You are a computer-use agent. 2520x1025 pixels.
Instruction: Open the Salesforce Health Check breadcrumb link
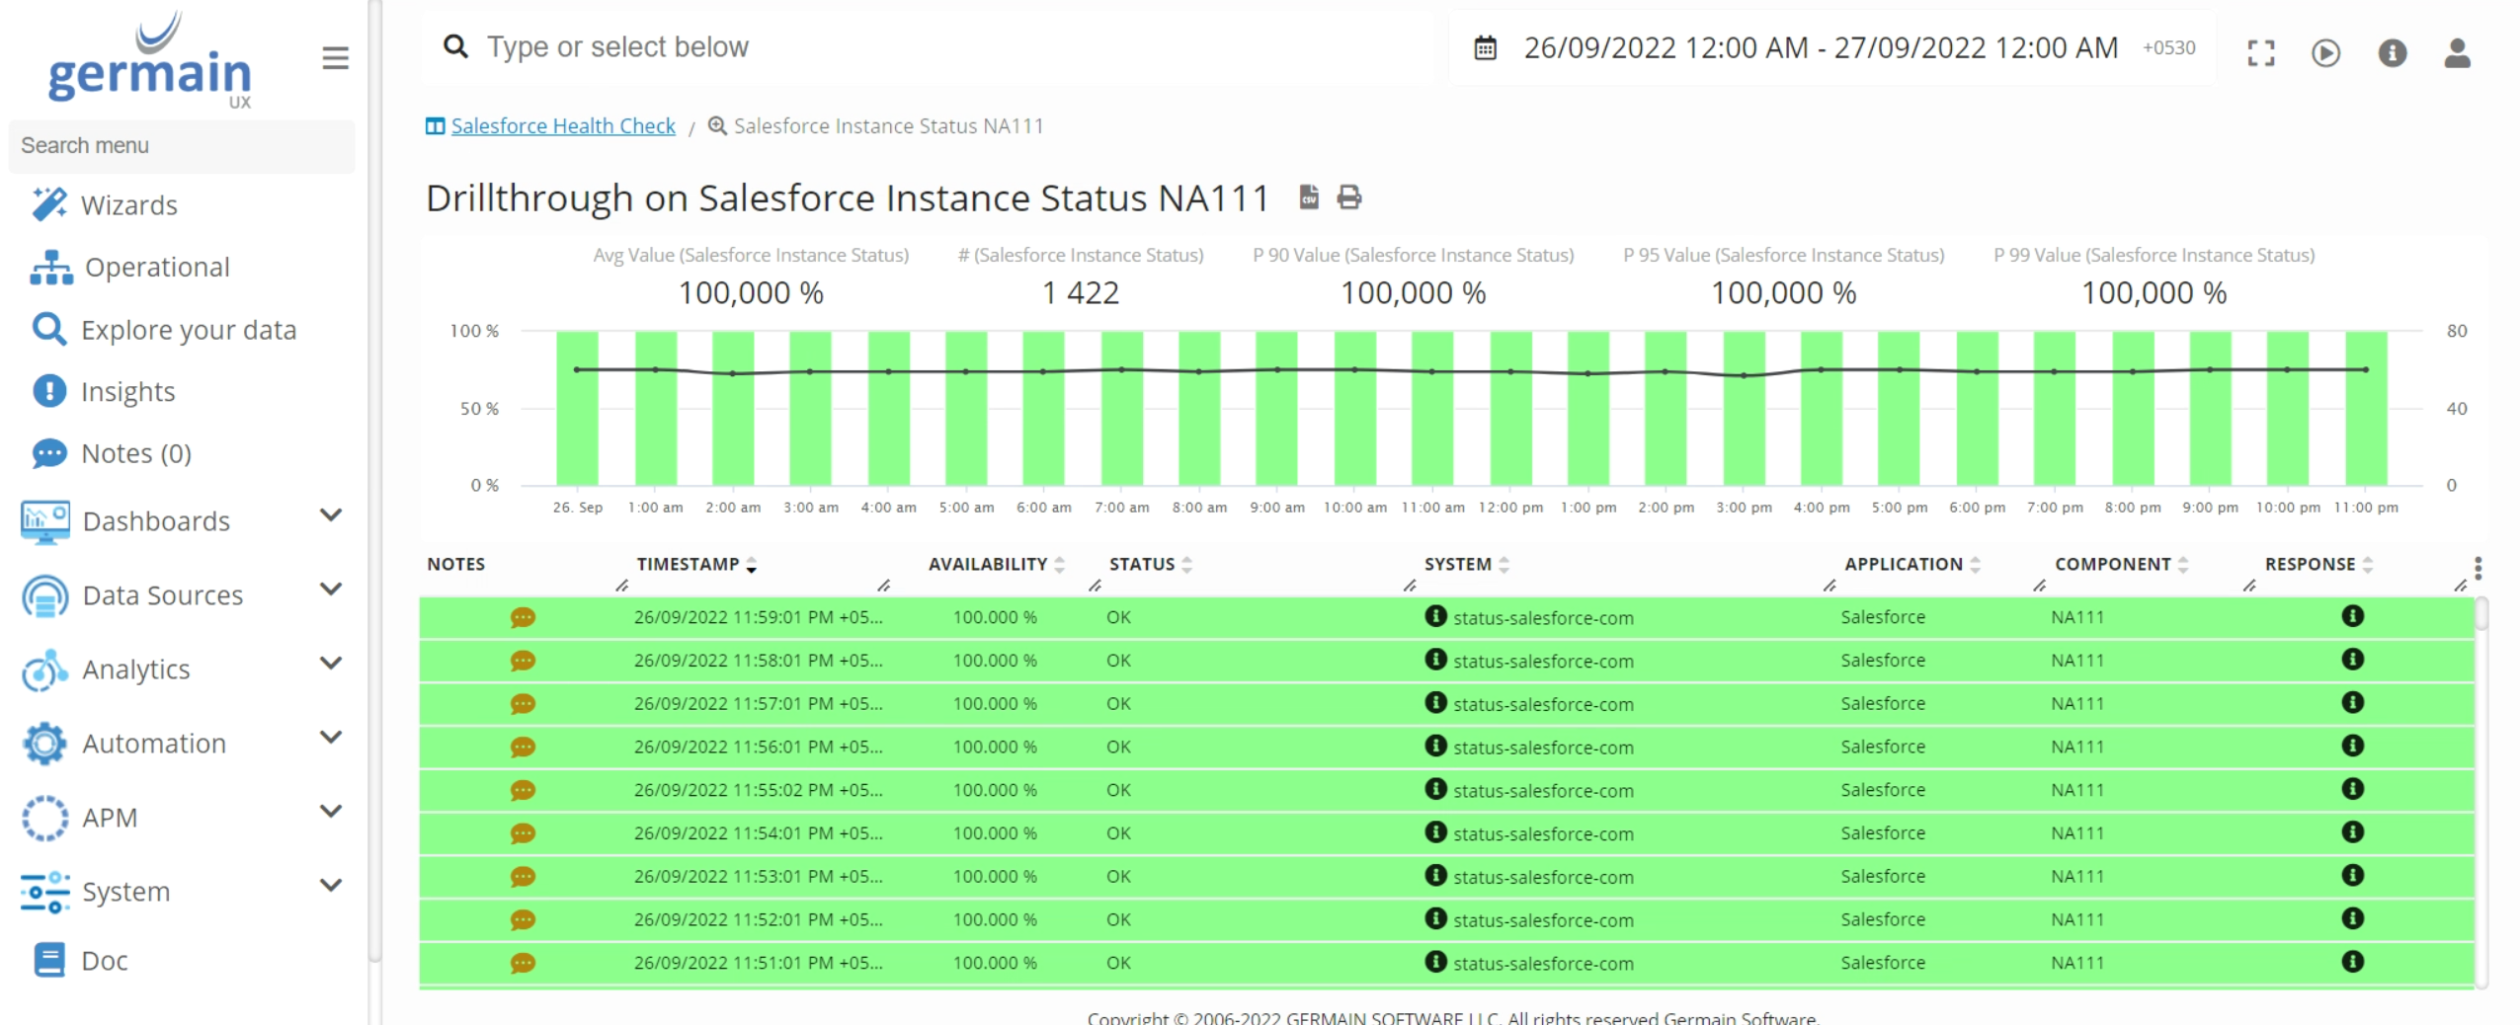[x=562, y=125]
